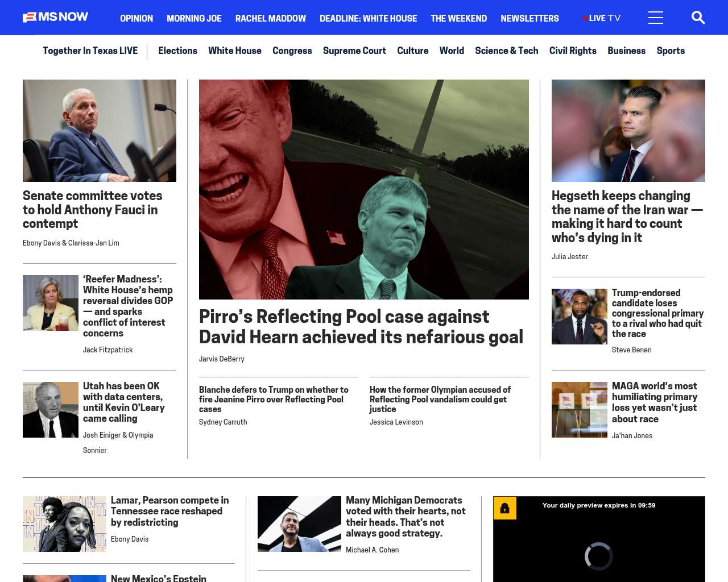Watch Live TV link
Viewport: 728px width, 582px height.
pos(602,18)
